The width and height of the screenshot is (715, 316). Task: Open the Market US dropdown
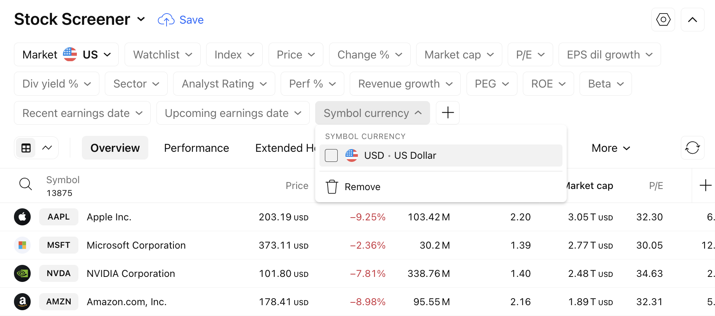pos(66,55)
